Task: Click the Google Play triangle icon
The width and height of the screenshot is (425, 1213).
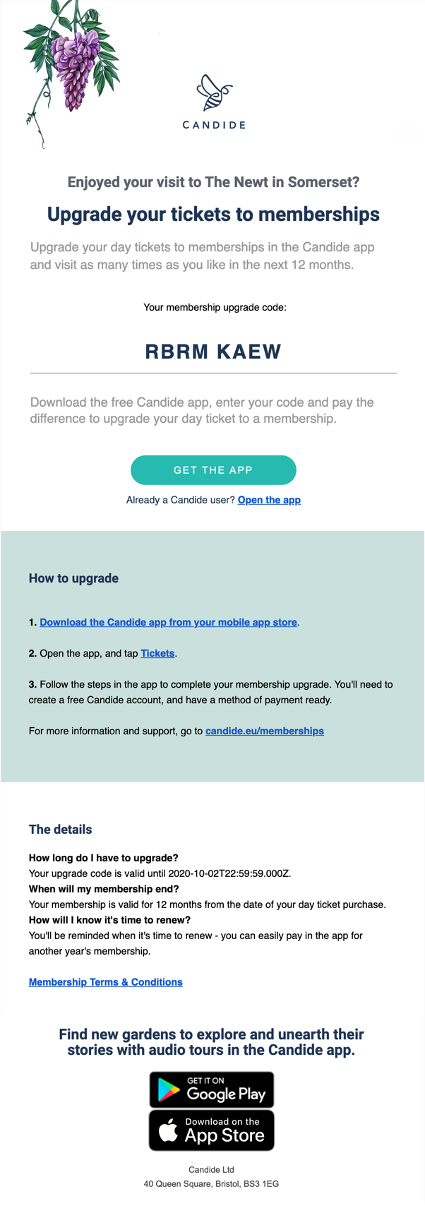Action: [168, 1089]
